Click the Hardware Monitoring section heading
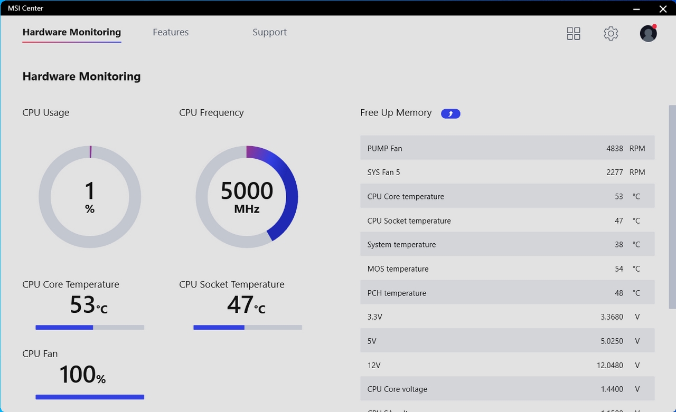This screenshot has width=676, height=412. (x=81, y=76)
